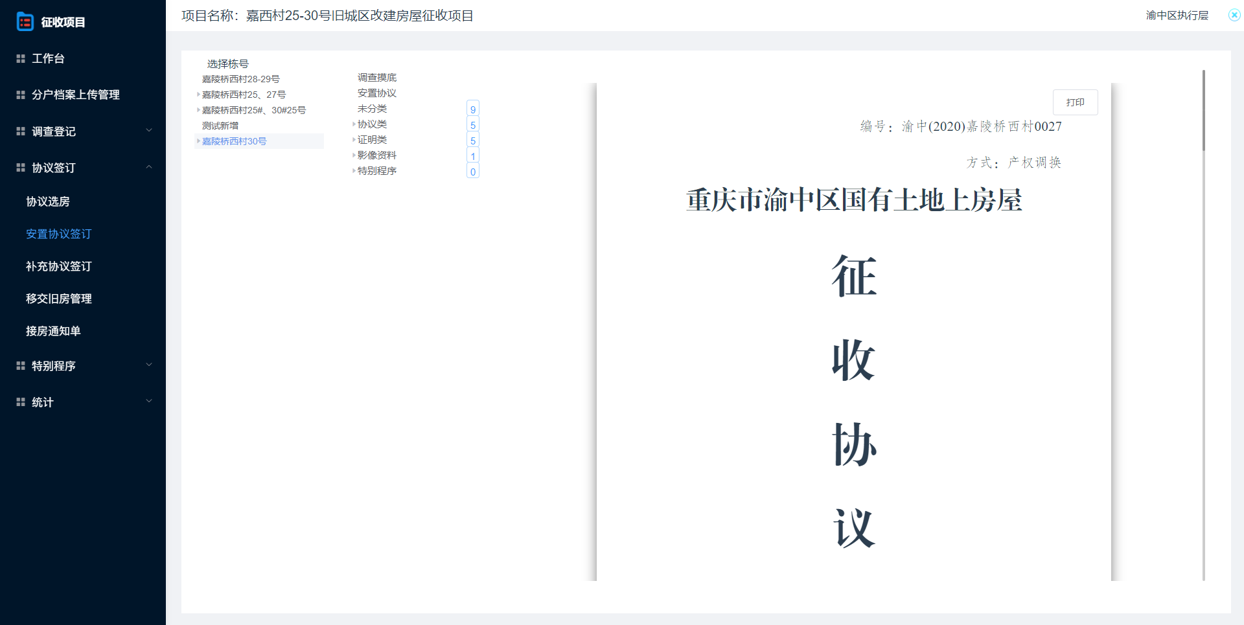This screenshot has width=1244, height=625.
Task: Click the grid icon next to 调查登记
Action: [21, 131]
